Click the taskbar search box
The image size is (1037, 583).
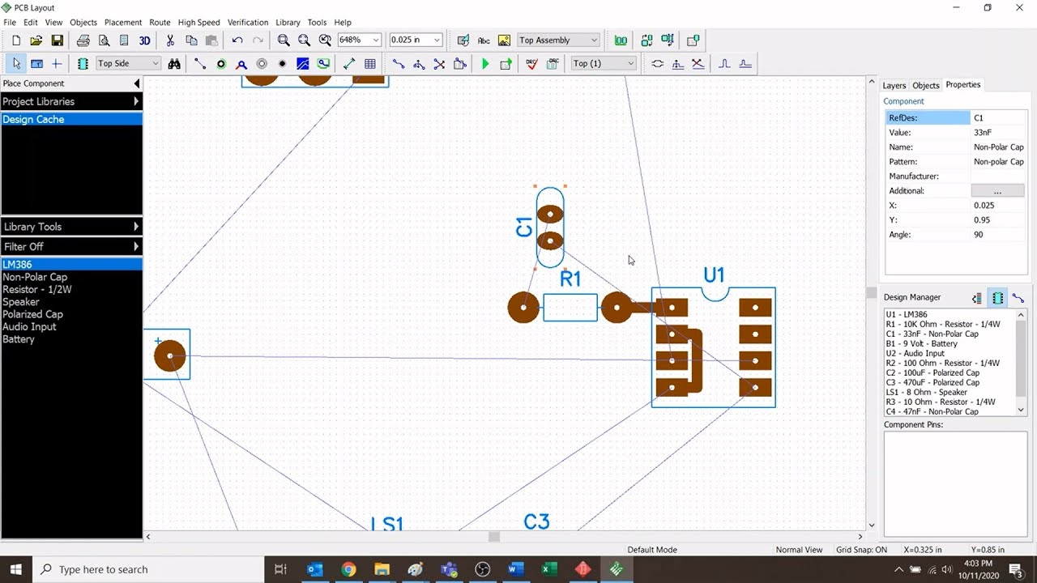pyautogui.click(x=148, y=569)
